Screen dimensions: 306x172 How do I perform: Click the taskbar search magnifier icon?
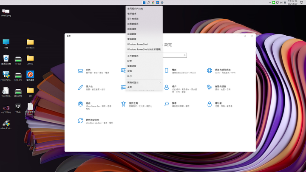(x=148, y=3)
